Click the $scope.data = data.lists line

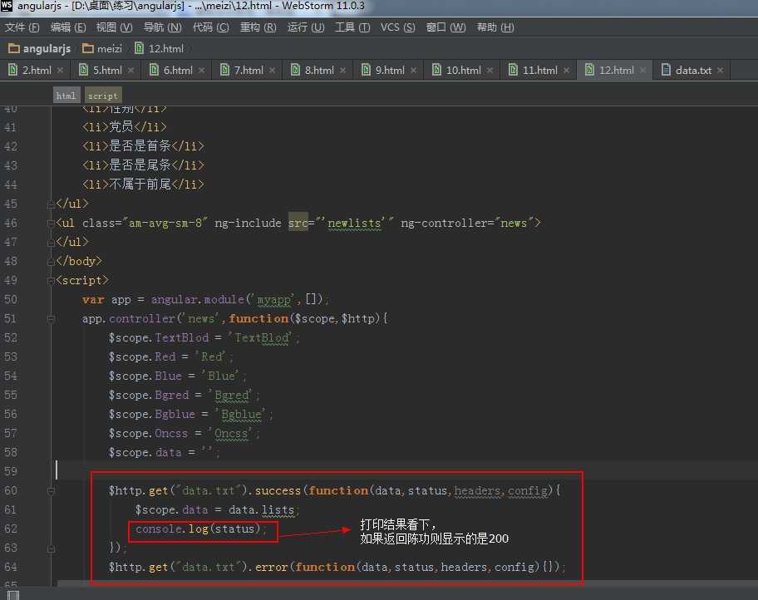coord(218,510)
